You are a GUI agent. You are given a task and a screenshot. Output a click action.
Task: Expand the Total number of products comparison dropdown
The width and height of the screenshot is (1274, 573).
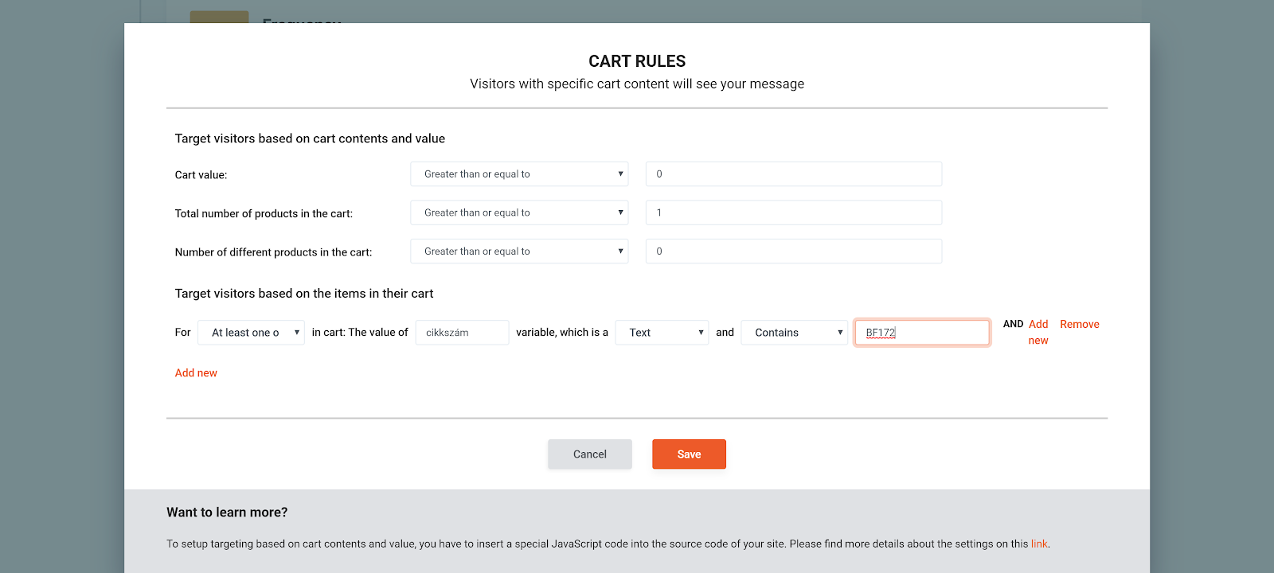(519, 212)
